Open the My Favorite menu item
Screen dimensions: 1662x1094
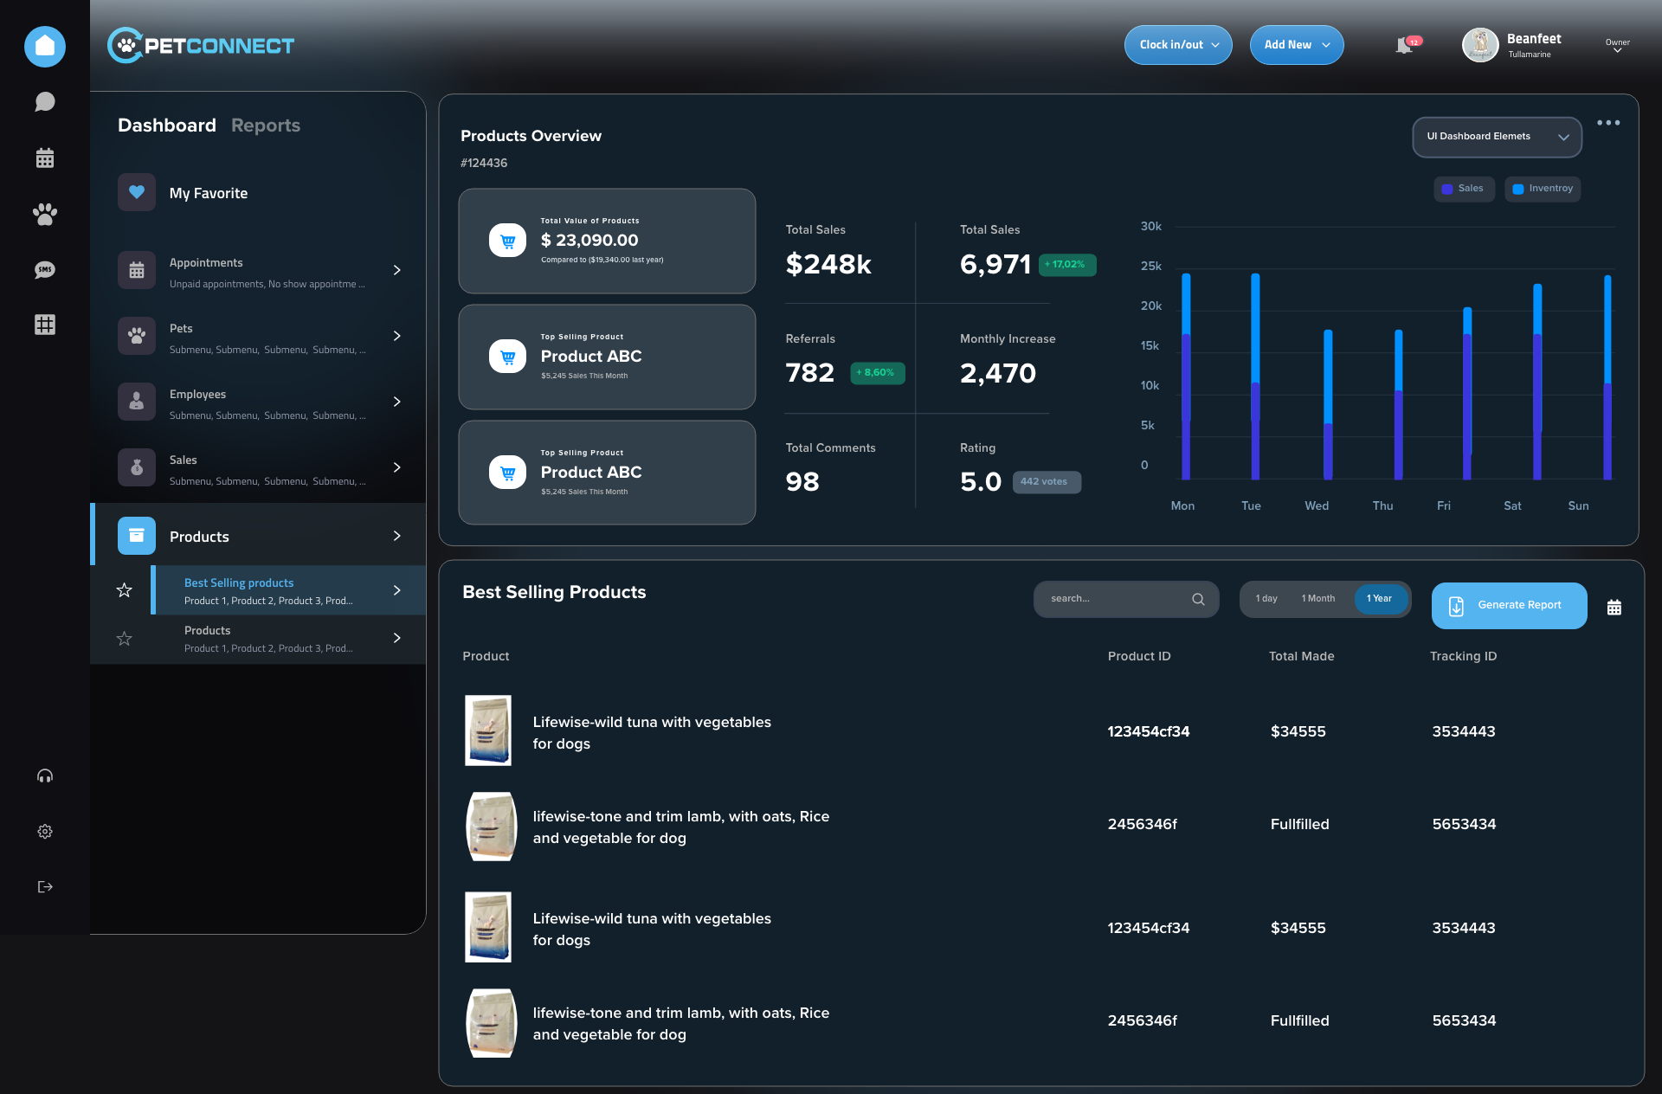point(208,193)
